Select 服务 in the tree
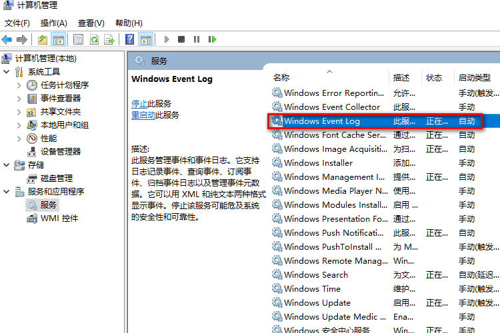500x333 pixels. point(49,205)
